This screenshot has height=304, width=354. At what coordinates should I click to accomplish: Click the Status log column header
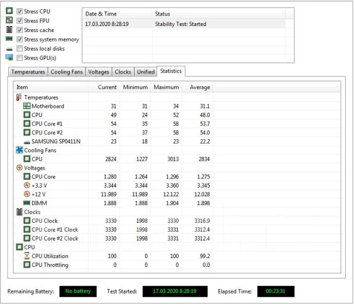coord(219,14)
